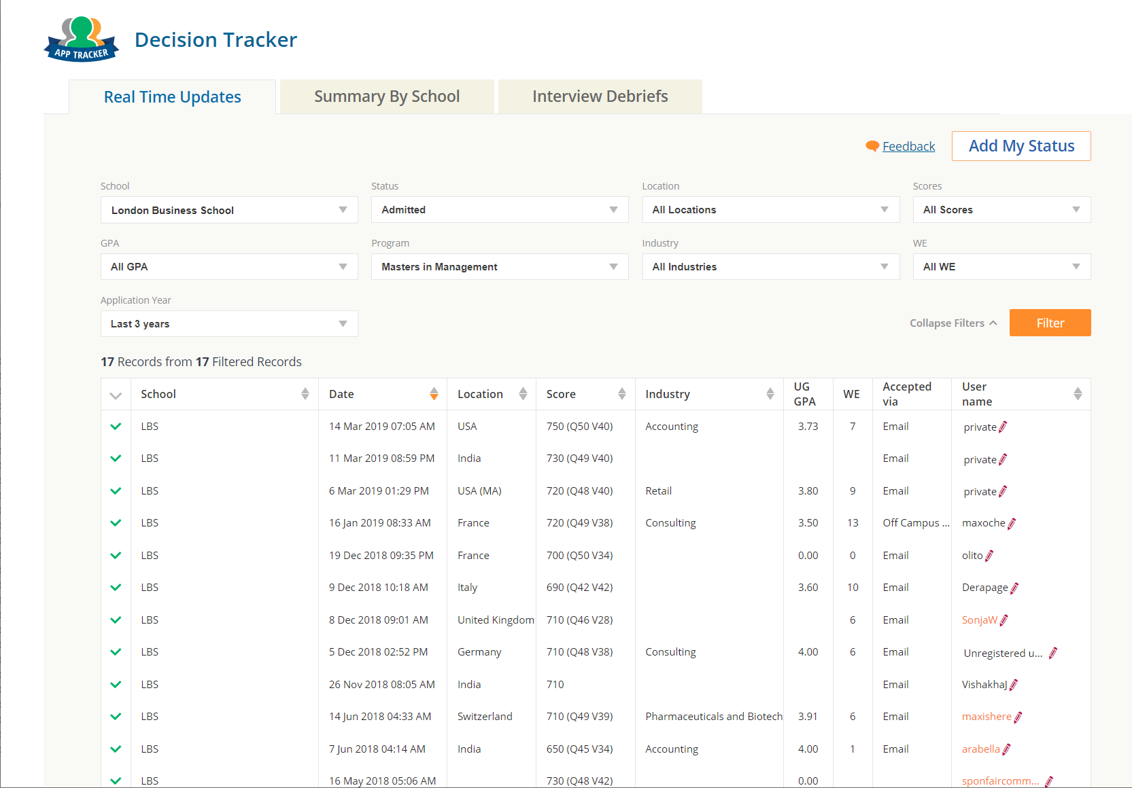The height and width of the screenshot is (788, 1132).
Task: Sort by Industry column arrows
Action: click(770, 394)
